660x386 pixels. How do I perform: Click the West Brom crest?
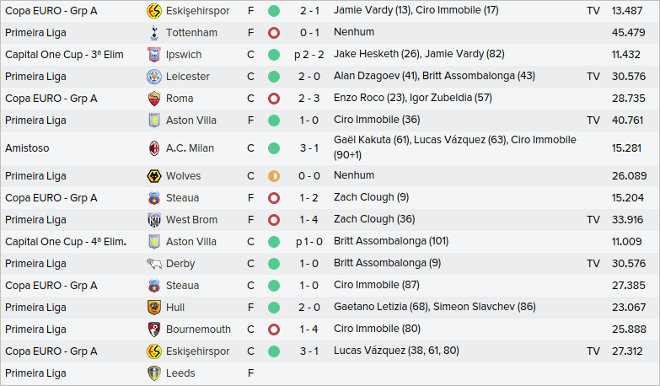tap(153, 220)
